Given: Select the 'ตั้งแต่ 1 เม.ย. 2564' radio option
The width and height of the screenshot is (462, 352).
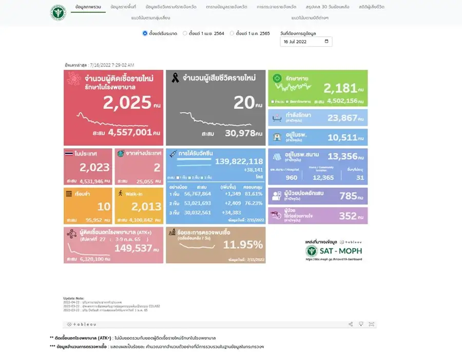Looking at the screenshot, I should pyautogui.click(x=185, y=33).
